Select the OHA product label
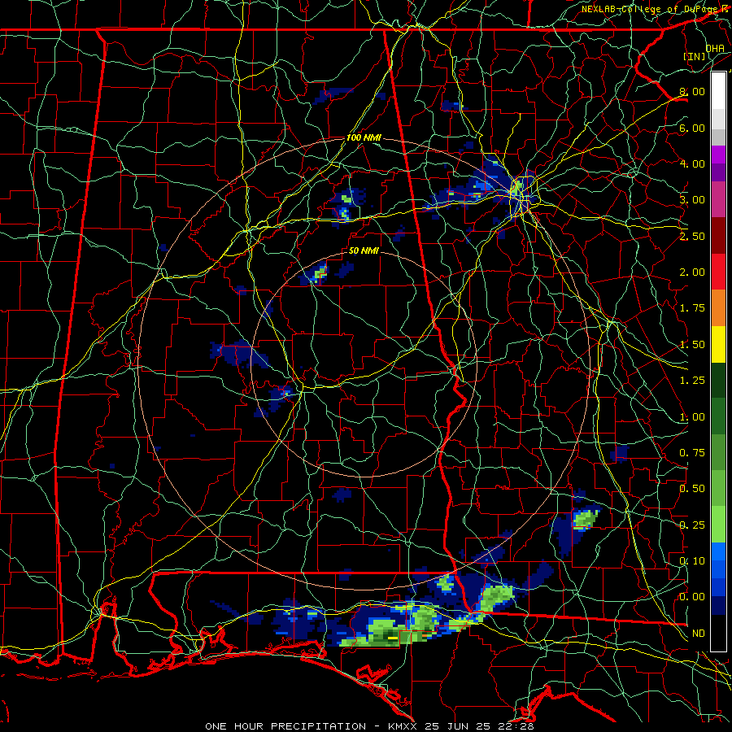The width and height of the screenshot is (732, 732). [x=715, y=48]
